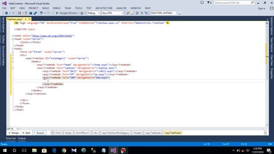Open the FILE menu
The height and width of the screenshot is (154, 274).
click(4, 8)
